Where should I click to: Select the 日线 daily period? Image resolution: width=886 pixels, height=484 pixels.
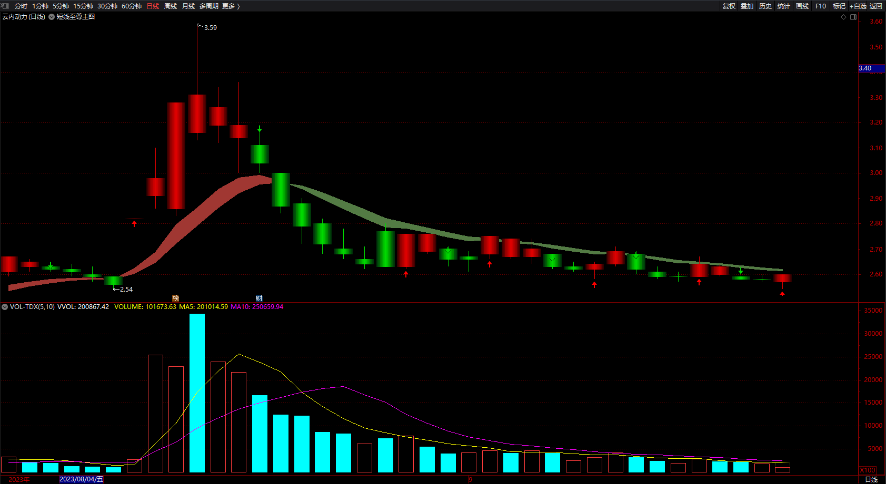(153, 6)
